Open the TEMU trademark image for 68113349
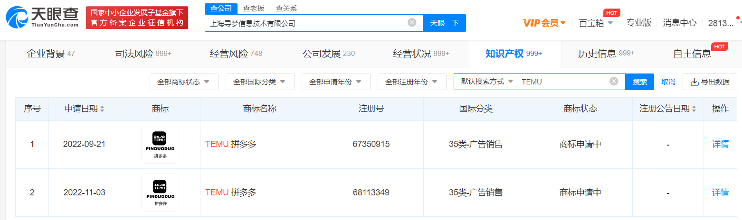Screen dimensions: 742x220 pyautogui.click(x=160, y=192)
